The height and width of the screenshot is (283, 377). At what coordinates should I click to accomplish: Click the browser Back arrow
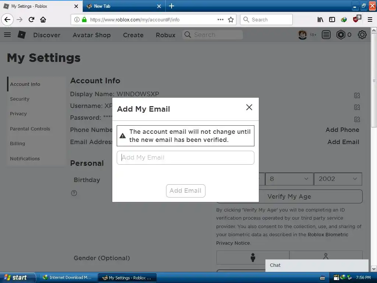pyautogui.click(x=7, y=20)
